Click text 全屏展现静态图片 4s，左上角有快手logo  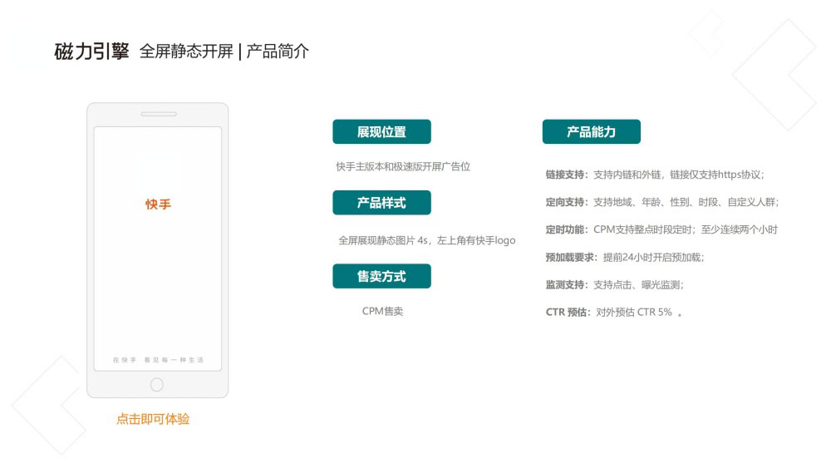tap(426, 240)
